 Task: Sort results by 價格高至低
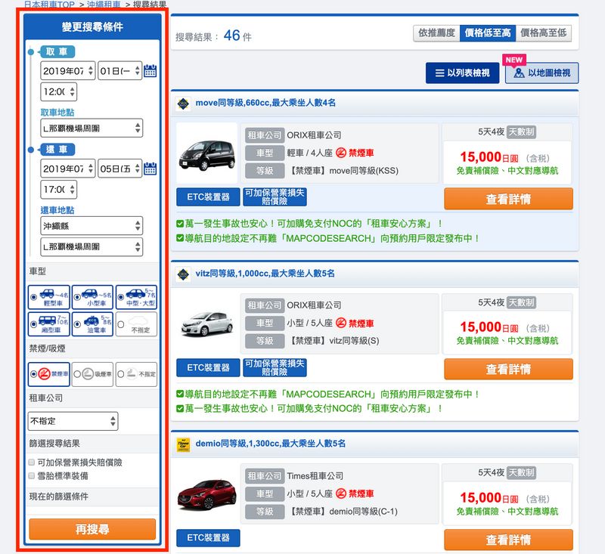point(543,33)
